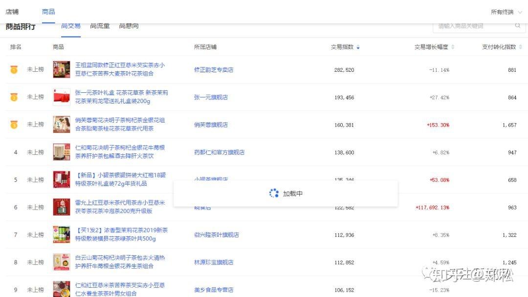Click the rank 2 medal icon
Screen dimensions: 528x297
click(x=14, y=97)
